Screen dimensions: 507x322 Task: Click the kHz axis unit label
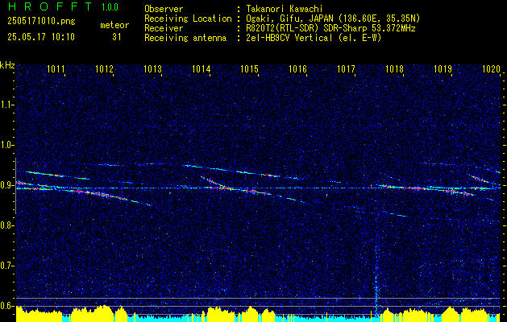click(x=7, y=65)
